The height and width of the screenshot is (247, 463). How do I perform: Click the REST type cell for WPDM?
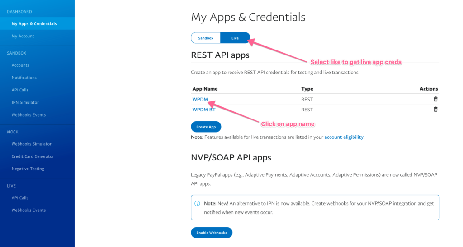pyautogui.click(x=307, y=100)
